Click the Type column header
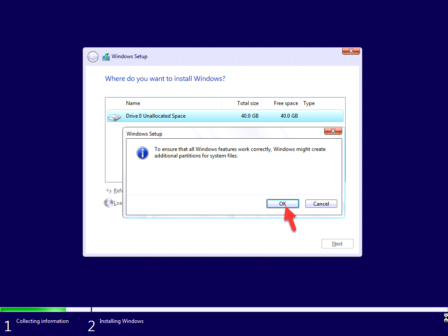448x336 pixels. tap(309, 103)
